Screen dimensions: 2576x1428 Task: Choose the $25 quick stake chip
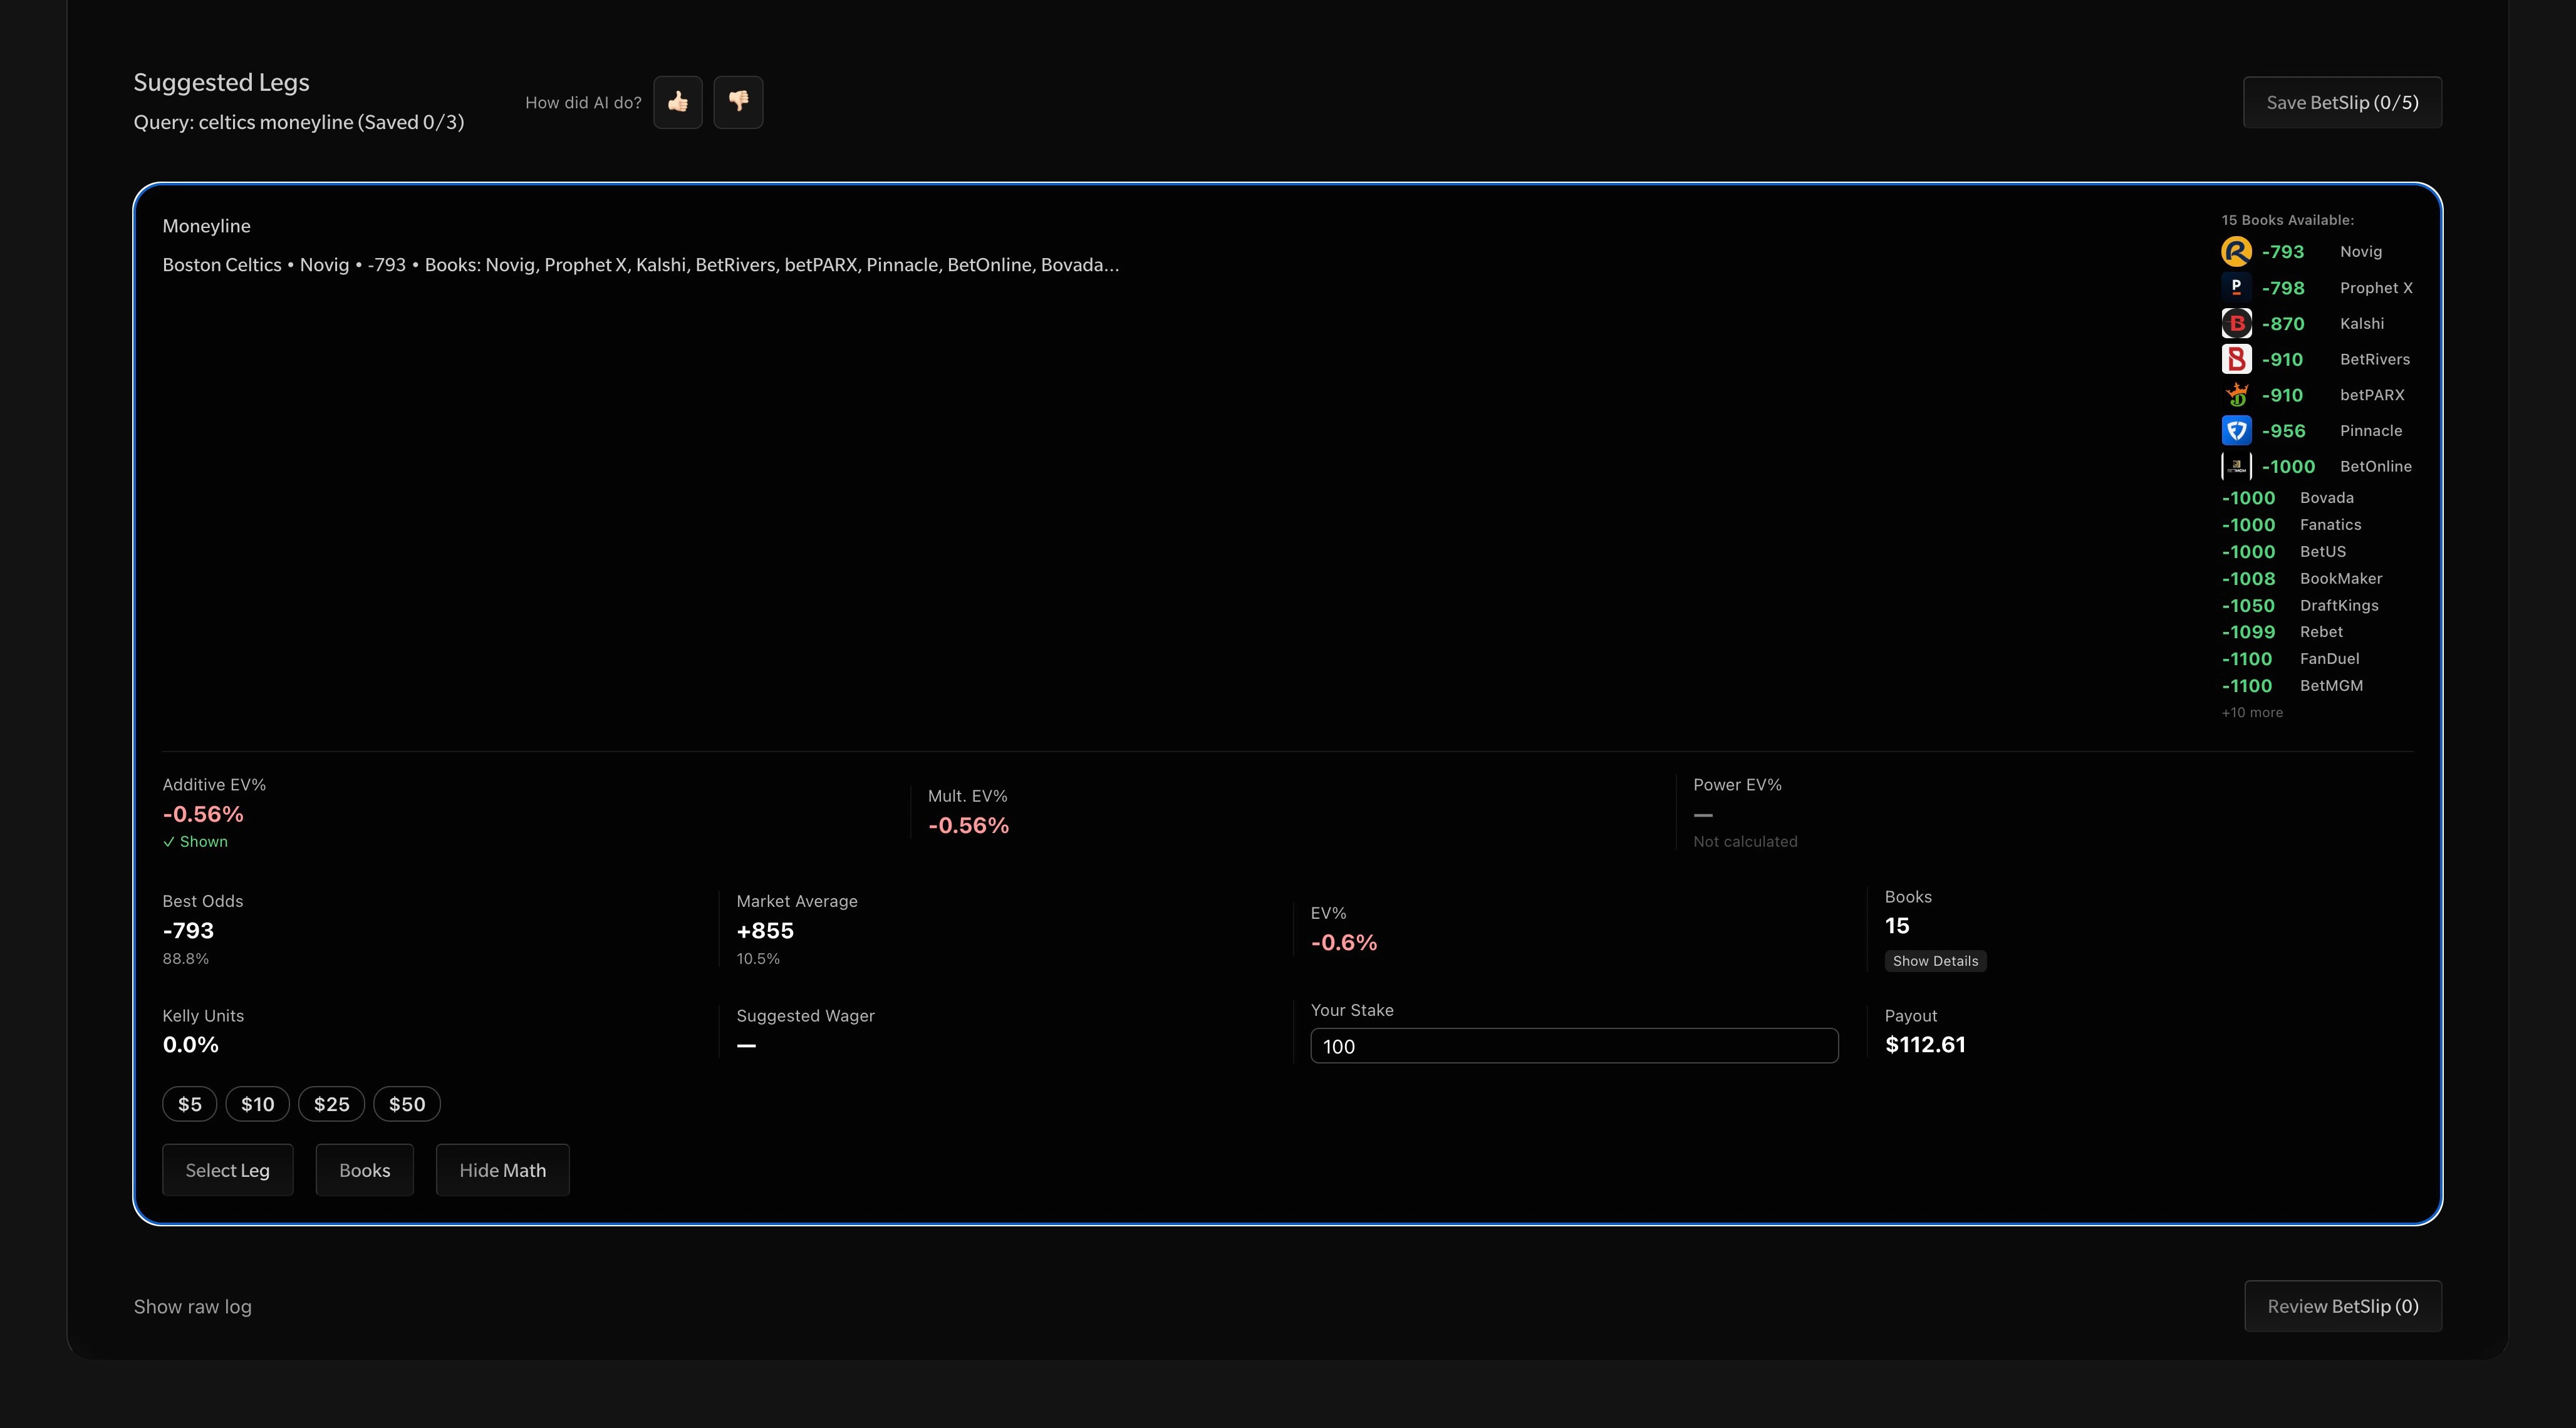pyautogui.click(x=331, y=1104)
